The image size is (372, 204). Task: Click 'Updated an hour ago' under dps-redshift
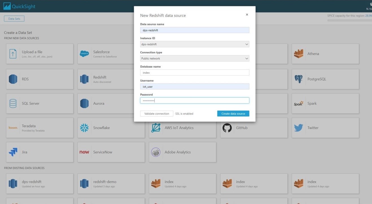click(x=33, y=187)
